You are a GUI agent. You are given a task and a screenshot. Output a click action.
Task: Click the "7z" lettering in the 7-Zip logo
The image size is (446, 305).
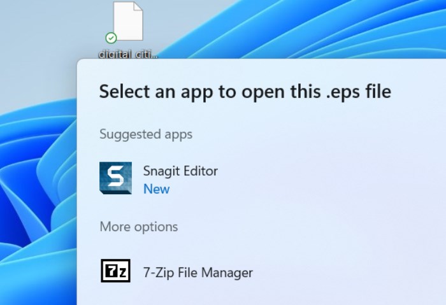point(115,271)
